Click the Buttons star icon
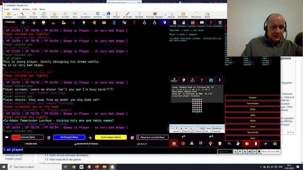This screenshot has height=170, width=303. [54, 15]
